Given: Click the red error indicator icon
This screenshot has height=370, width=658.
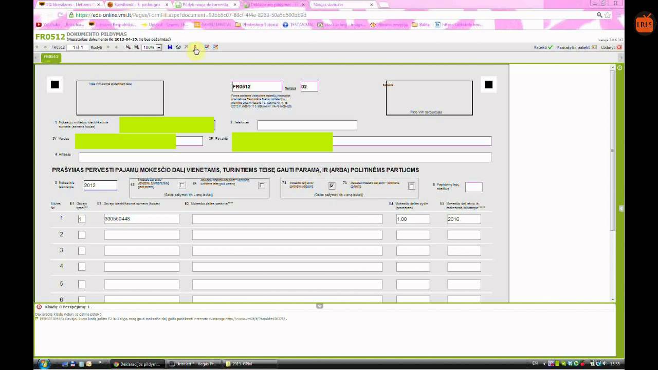Looking at the screenshot, I should click(39, 307).
